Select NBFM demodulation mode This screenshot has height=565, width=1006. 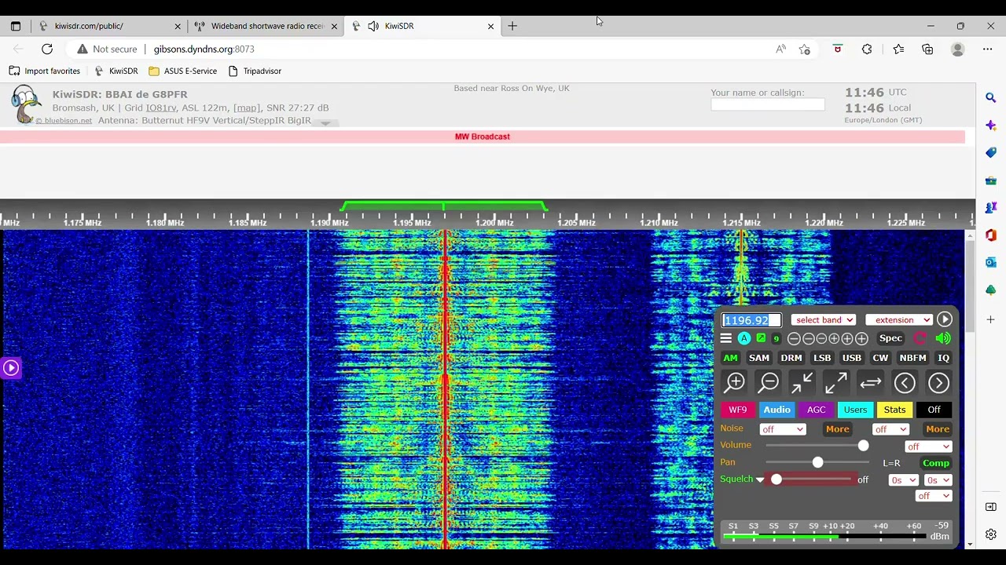click(912, 358)
